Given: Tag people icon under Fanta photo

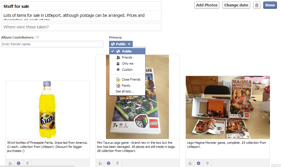Looking at the screenshot, I should click(x=10, y=163).
